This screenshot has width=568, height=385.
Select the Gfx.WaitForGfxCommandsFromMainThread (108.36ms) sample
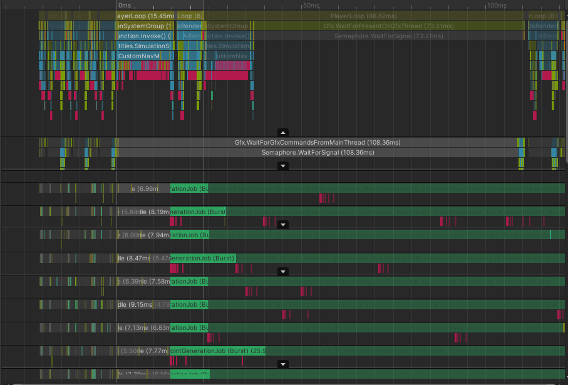click(318, 142)
